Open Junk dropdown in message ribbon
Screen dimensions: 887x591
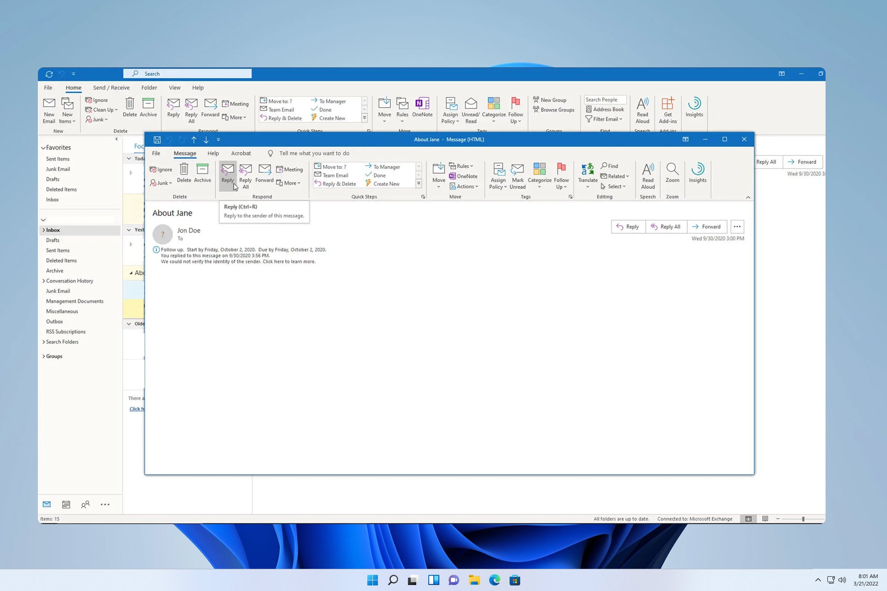pyautogui.click(x=161, y=183)
